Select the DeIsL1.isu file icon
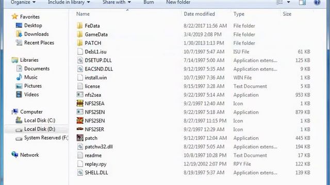The height and width of the screenshot is (185, 330). pos(80,51)
